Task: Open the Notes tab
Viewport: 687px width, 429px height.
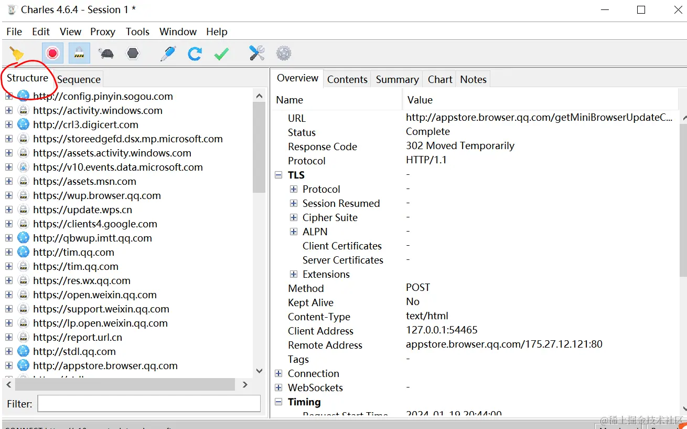Action: [473, 79]
